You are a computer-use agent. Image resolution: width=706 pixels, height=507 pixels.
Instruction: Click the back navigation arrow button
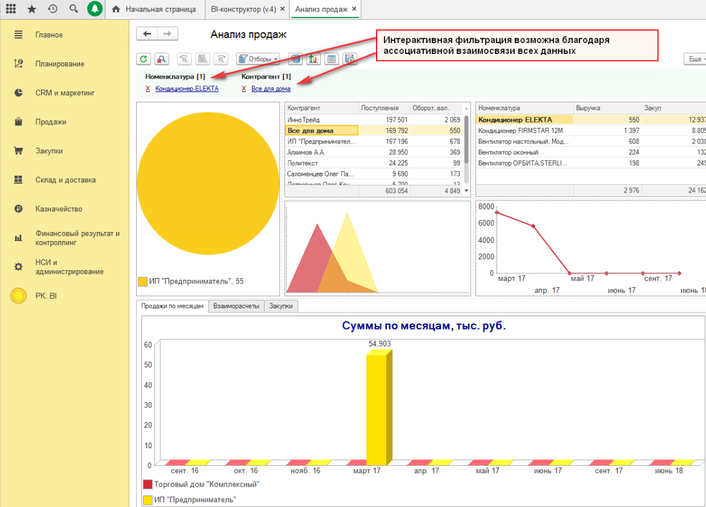click(147, 34)
